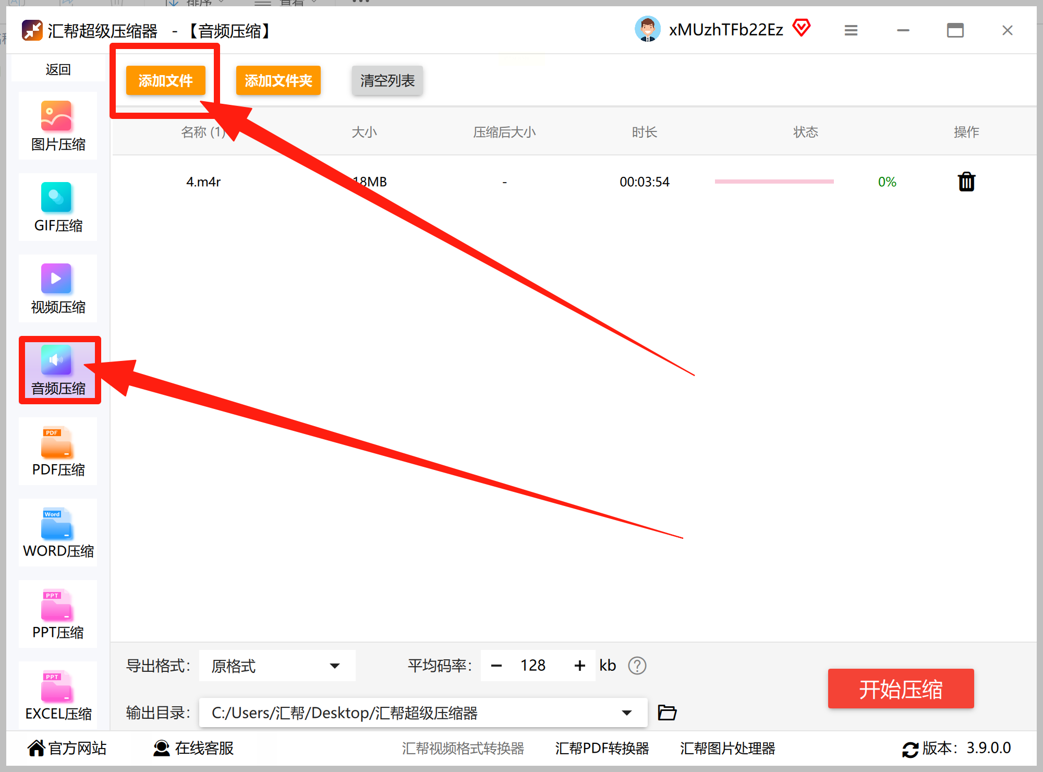Viewport: 1043px width, 772px height.
Task: Select the GIF压缩 sidebar icon
Action: click(x=58, y=208)
